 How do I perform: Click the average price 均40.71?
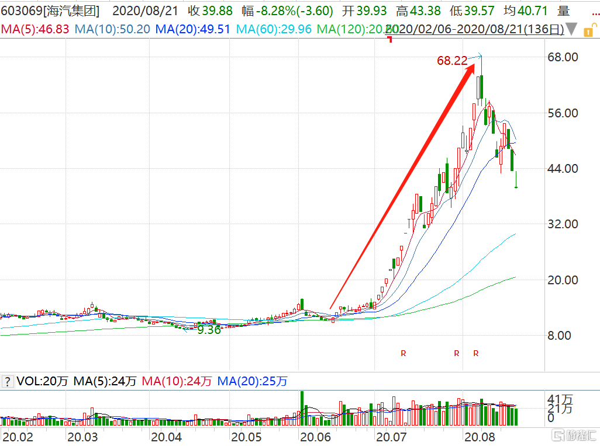click(x=526, y=11)
